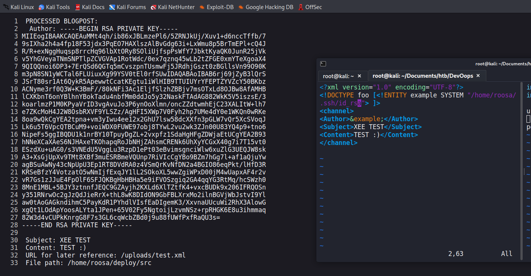The width and height of the screenshot is (531, 276).
Task: Click the Content: TEST :) line in browser
Action: pyautogui.click(x=56, y=248)
